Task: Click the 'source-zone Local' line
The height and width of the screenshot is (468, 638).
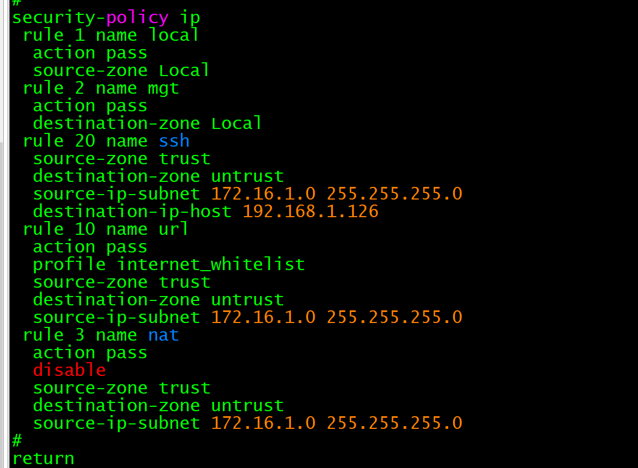Action: (x=121, y=71)
